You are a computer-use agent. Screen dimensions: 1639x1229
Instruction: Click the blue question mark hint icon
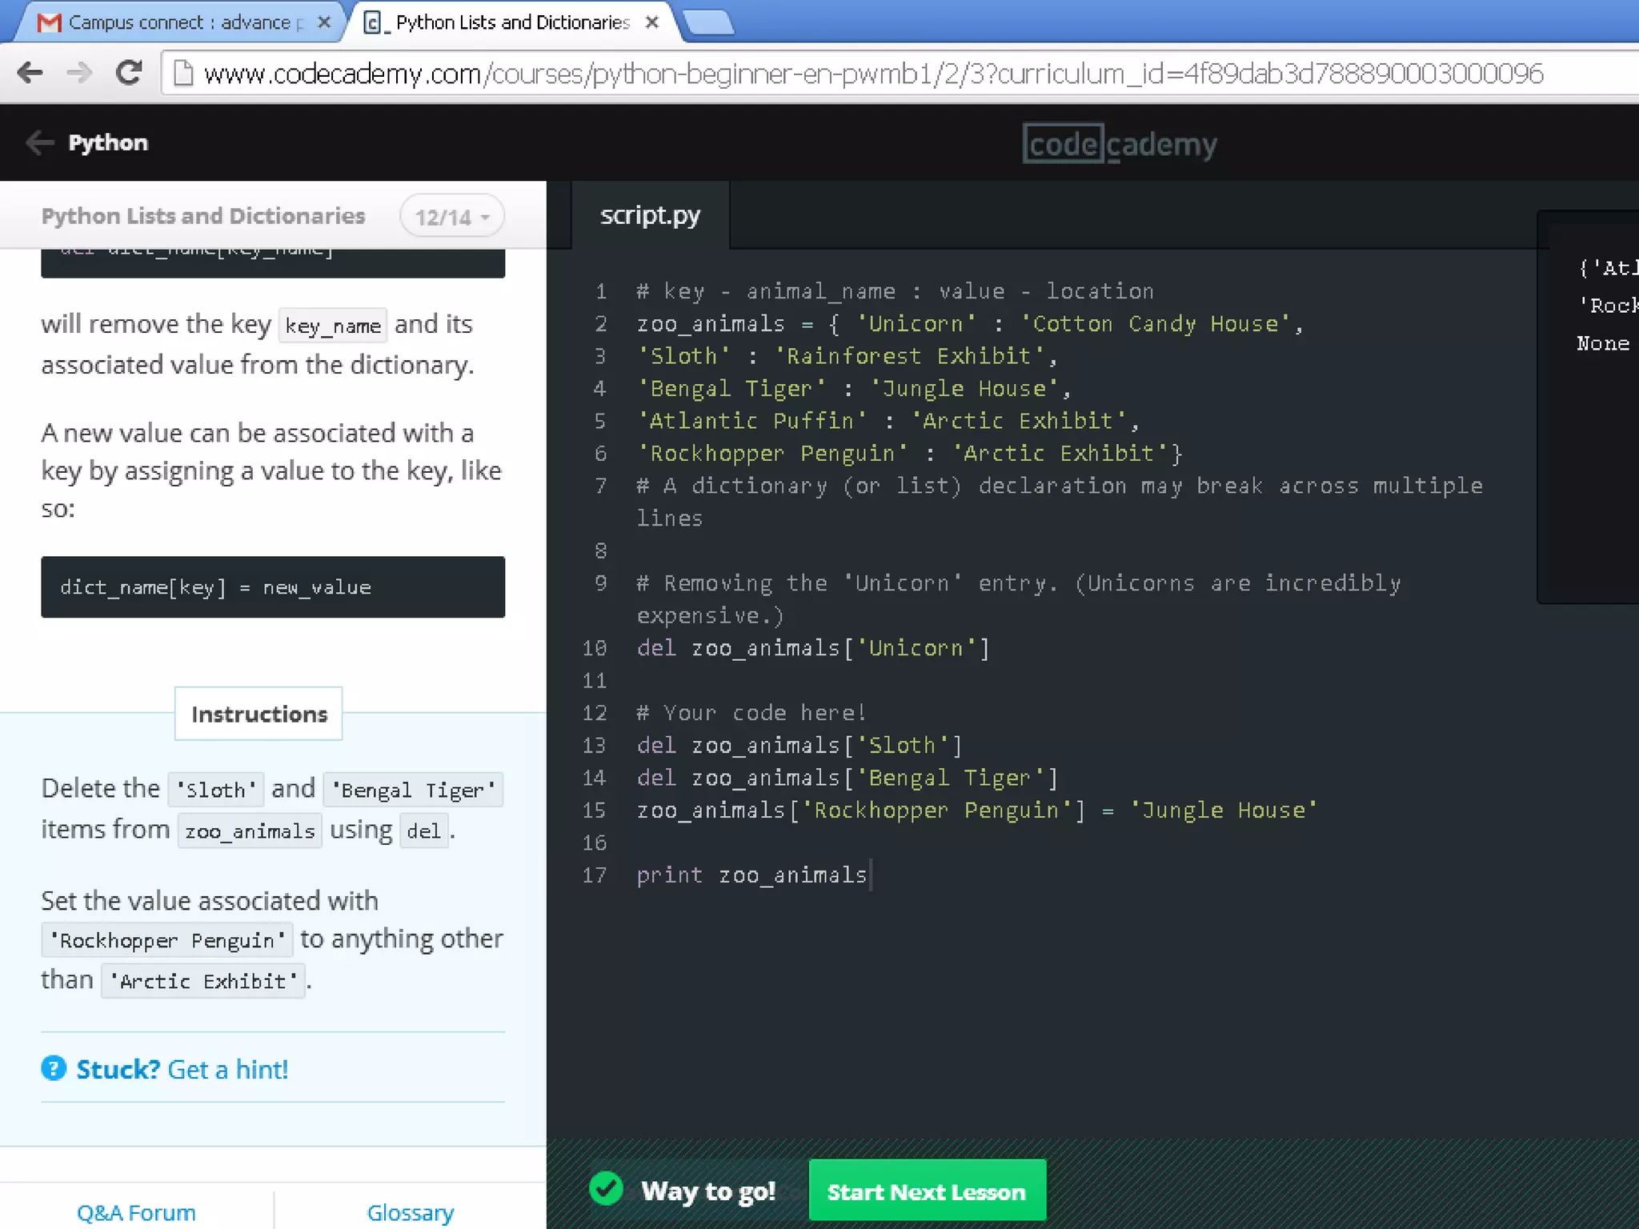54,1068
